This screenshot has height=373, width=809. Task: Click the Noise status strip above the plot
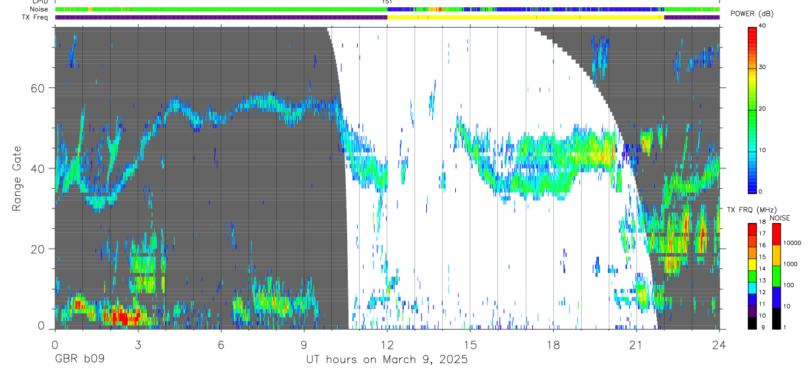387,9
